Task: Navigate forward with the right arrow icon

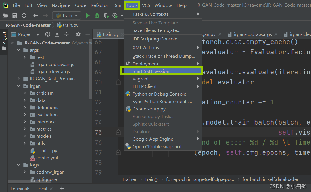Action: [x=45, y=15]
